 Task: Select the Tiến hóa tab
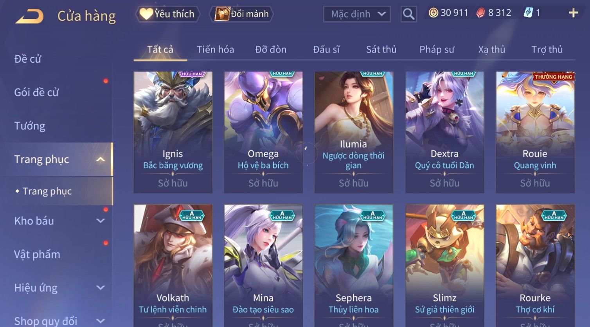(215, 49)
